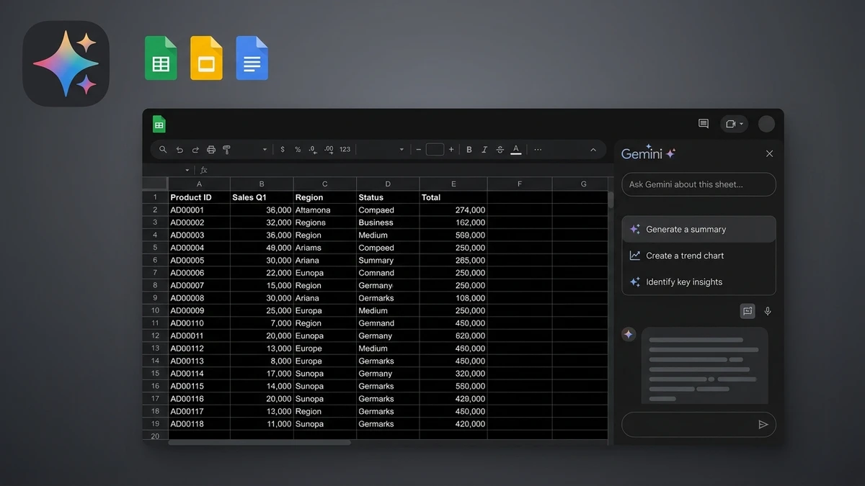Open the blue Google Docs icon
The height and width of the screenshot is (486, 865).
point(252,58)
